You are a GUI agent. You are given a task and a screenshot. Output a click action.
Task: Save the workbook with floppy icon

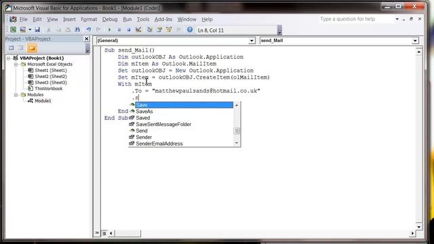37,30
